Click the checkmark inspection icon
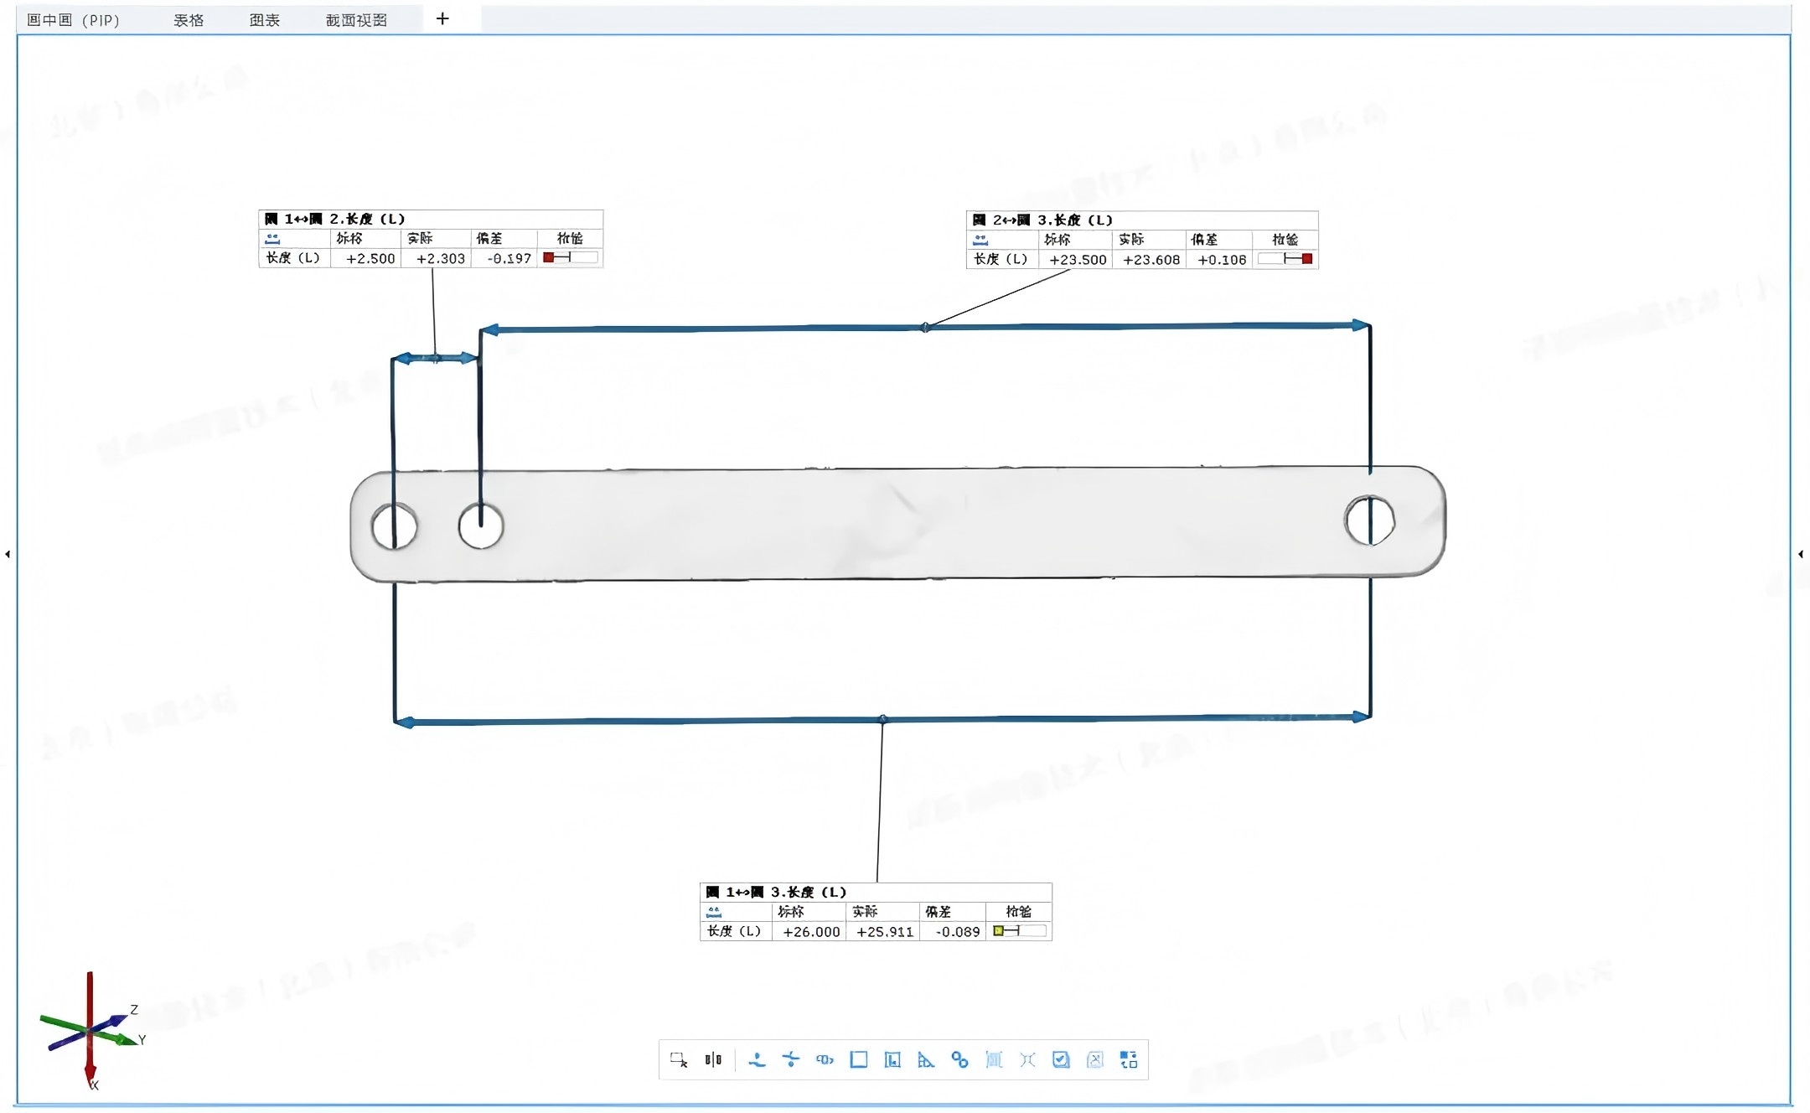Screen dimensions: 1810x1113 click(1061, 1060)
